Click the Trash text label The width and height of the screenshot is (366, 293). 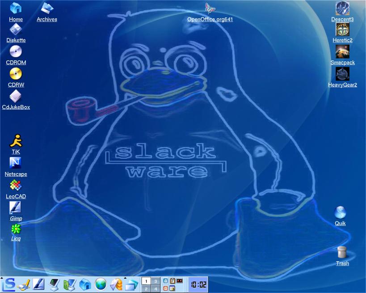pyautogui.click(x=342, y=263)
